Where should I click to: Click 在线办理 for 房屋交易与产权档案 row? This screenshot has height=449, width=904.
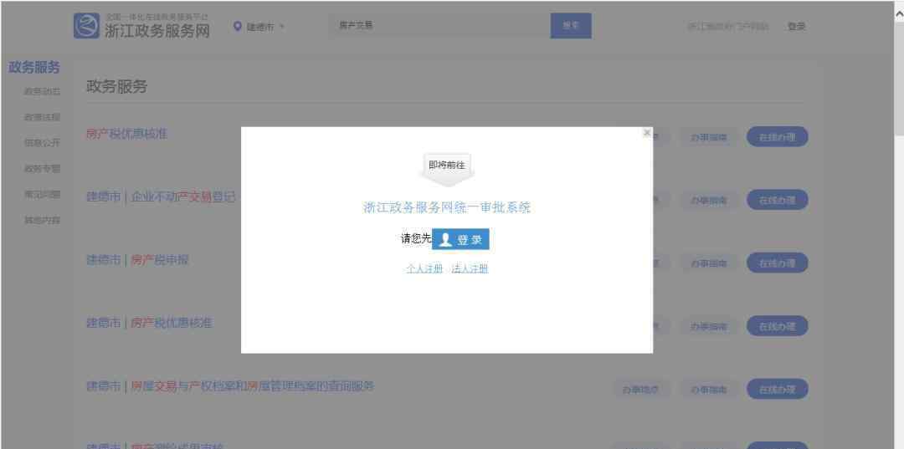pos(777,389)
